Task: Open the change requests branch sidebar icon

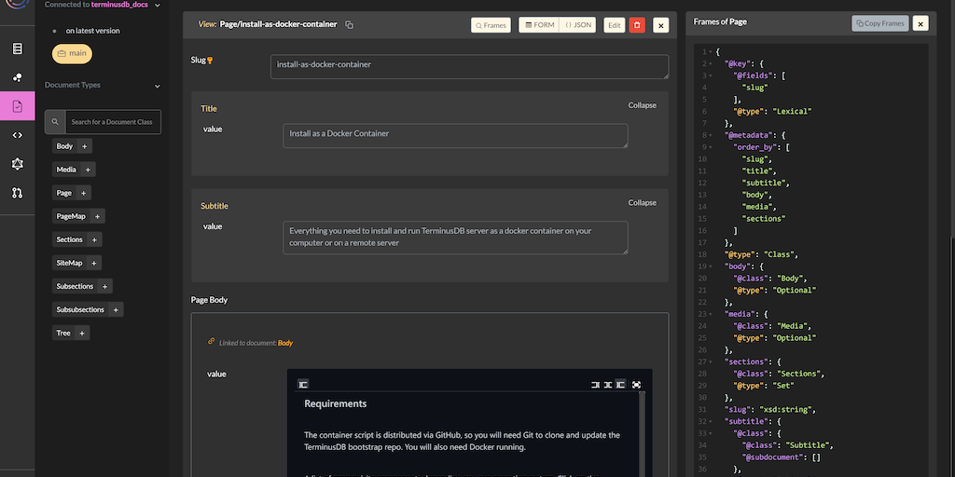Action: coord(17,193)
